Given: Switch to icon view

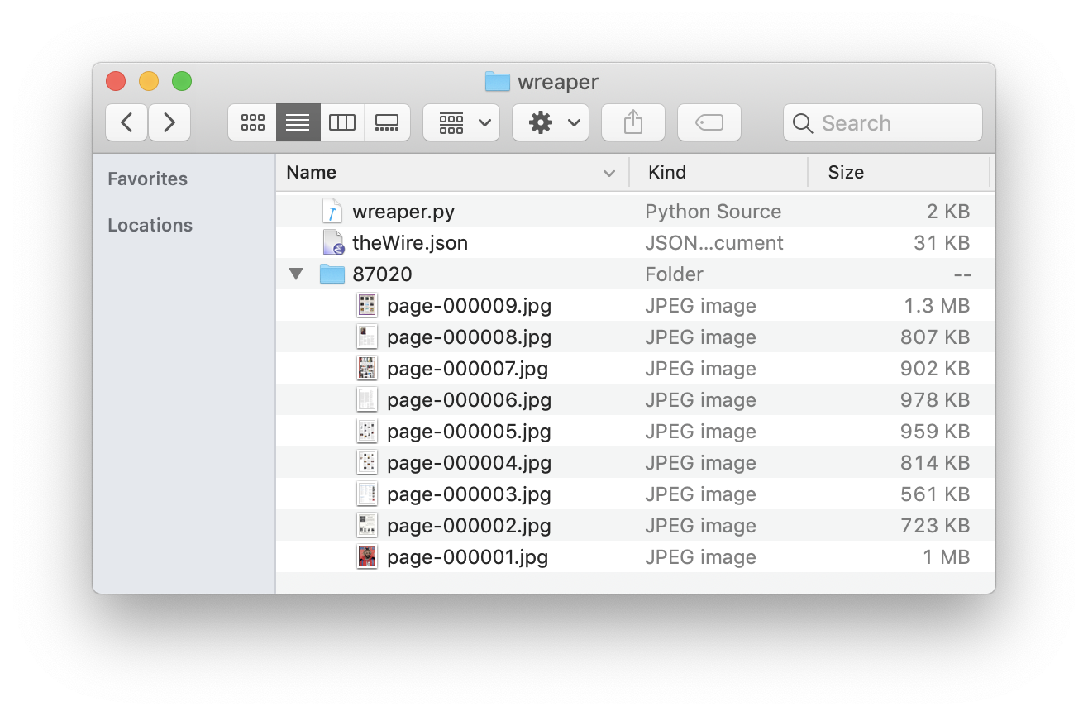Looking at the screenshot, I should (x=252, y=122).
